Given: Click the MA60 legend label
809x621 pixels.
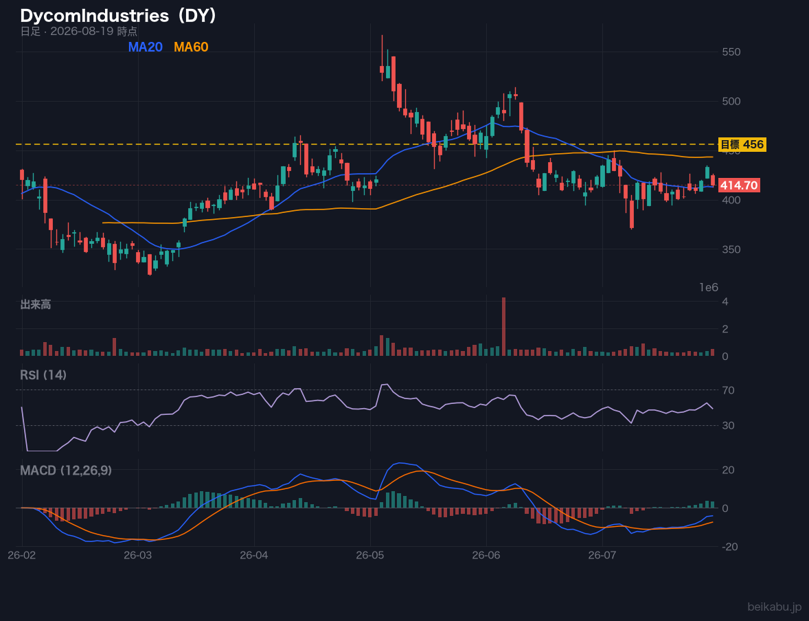Looking at the screenshot, I should click(x=191, y=47).
